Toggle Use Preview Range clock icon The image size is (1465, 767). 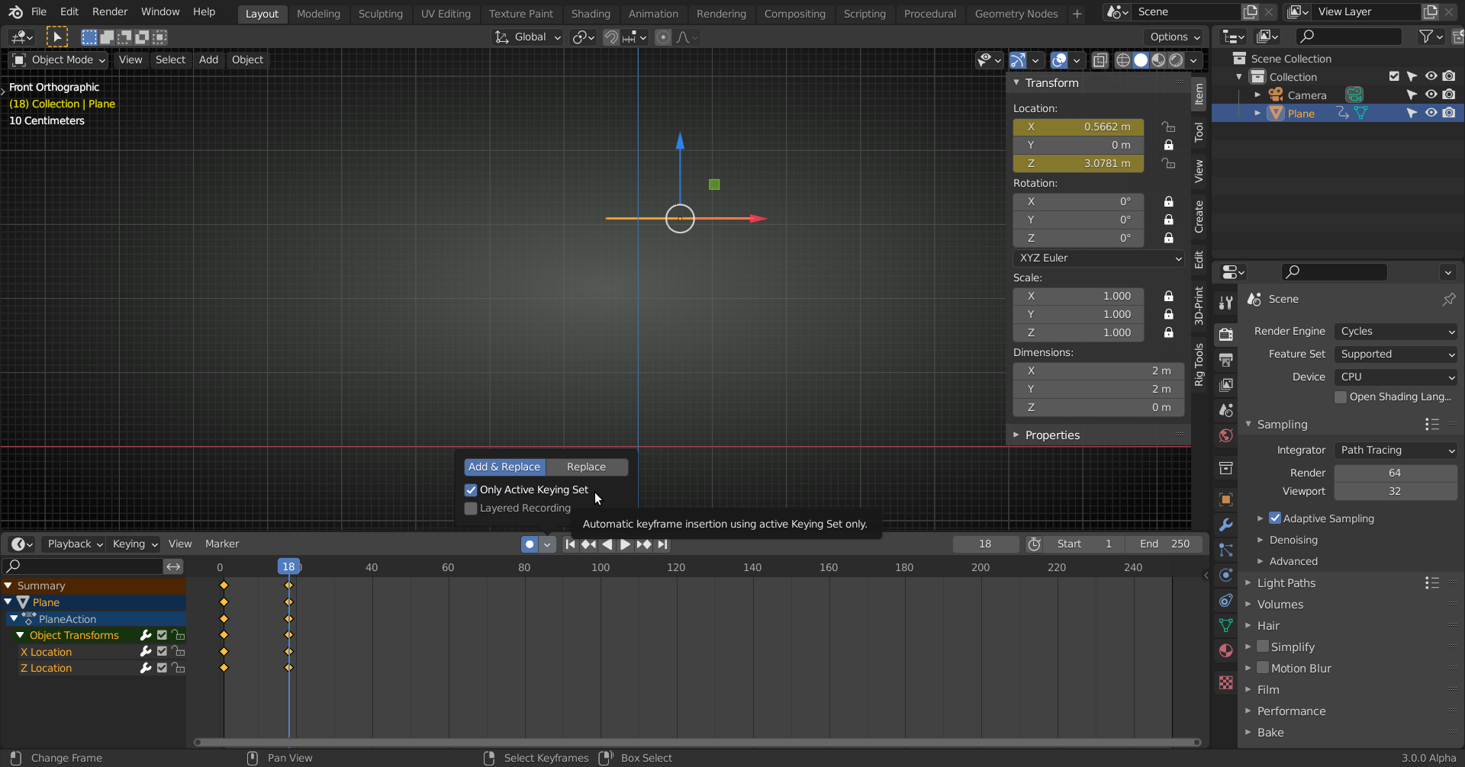[x=1034, y=544]
